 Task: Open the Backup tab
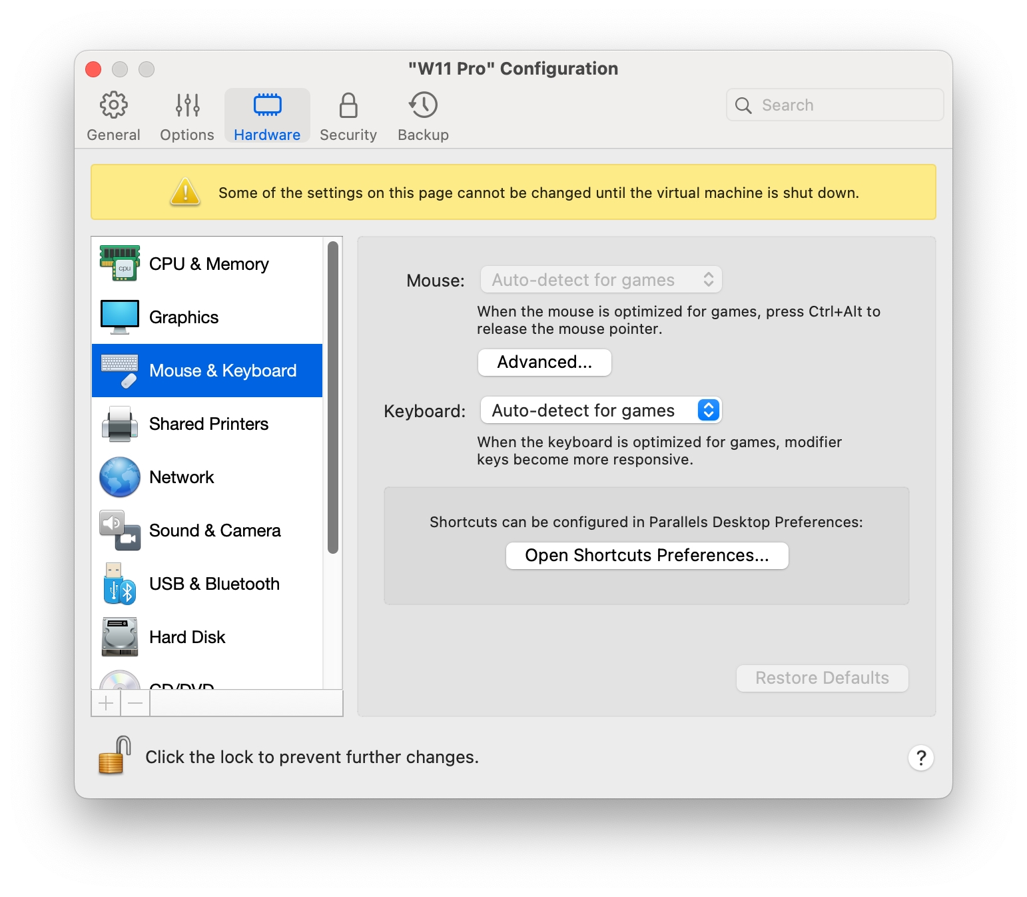pos(423,116)
